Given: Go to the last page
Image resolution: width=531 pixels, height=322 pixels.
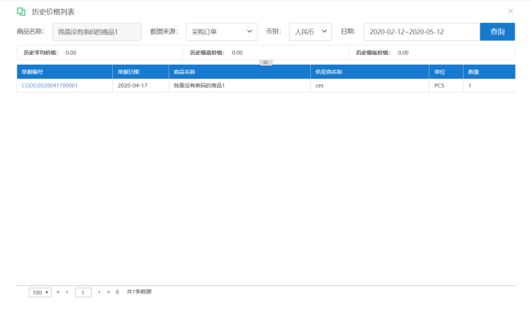Looking at the screenshot, I should (109, 292).
